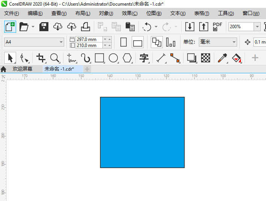Viewport: 266px width, 201px height.
Task: Select the Pick (arrow) tool
Action: click(x=10, y=58)
